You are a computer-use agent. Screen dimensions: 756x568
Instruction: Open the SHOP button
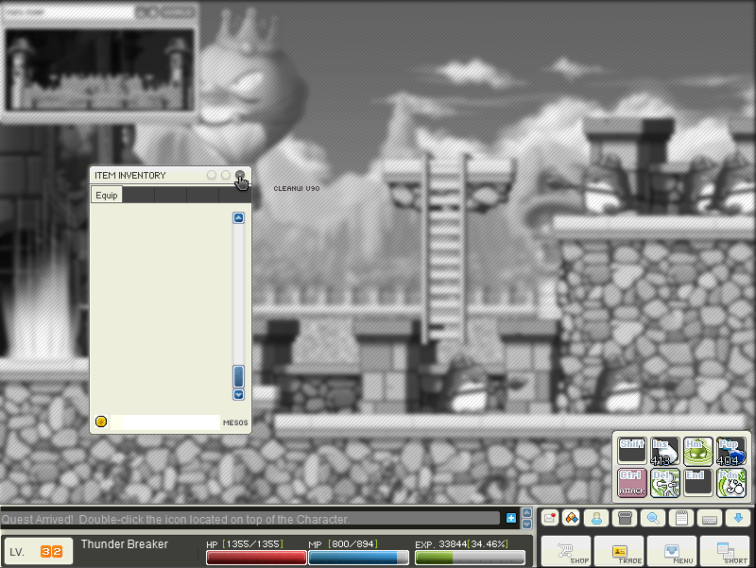coord(566,551)
